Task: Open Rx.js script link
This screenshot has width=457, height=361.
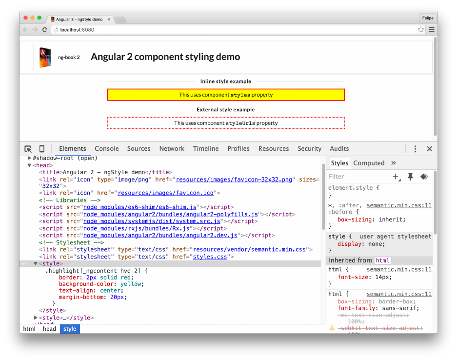Action: click(137, 228)
